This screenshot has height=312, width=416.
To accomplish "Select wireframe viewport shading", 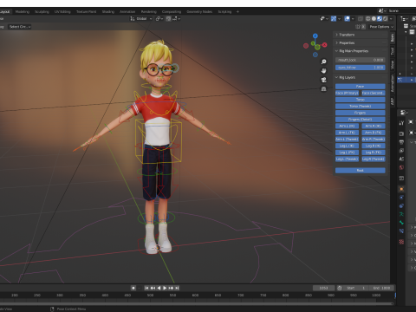I will [x=368, y=19].
